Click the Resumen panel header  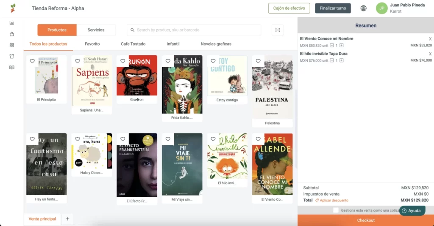click(366, 25)
